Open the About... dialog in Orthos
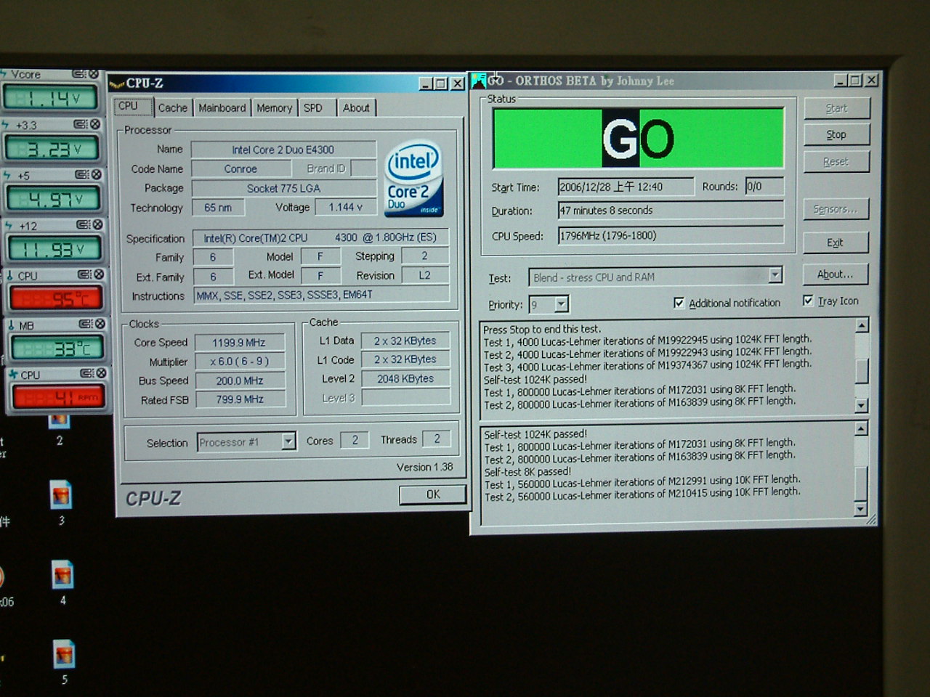 point(836,274)
